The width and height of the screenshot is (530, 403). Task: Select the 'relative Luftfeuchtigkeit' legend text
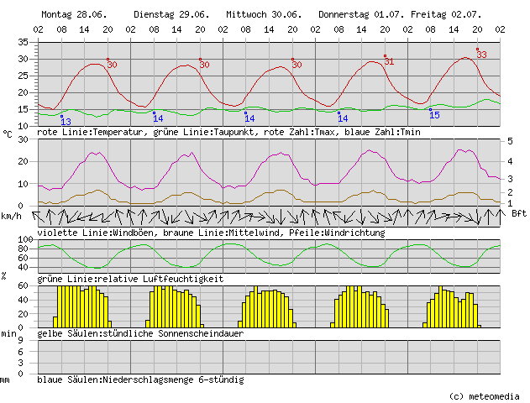[x=130, y=278]
